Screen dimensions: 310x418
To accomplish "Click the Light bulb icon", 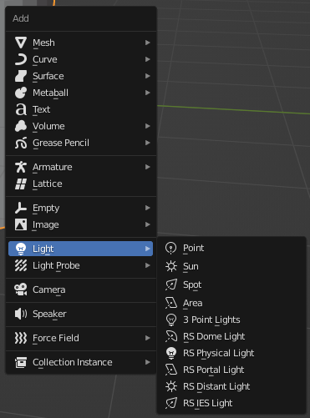I will pyautogui.click(x=21, y=249).
